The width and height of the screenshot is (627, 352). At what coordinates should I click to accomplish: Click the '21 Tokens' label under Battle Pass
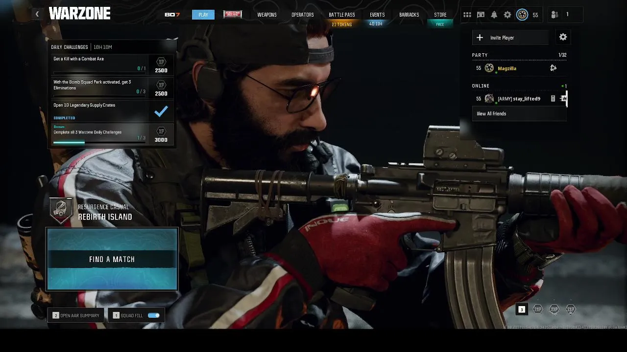342,24
